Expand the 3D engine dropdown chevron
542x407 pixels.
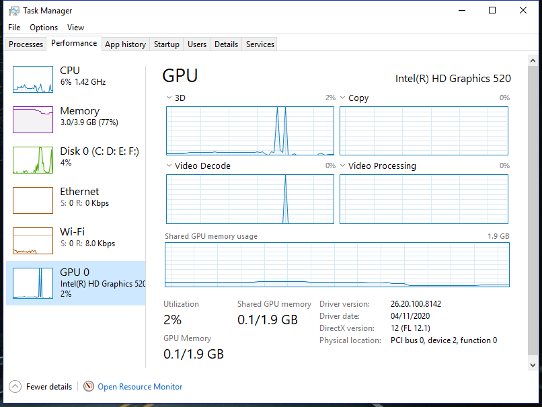pyautogui.click(x=169, y=98)
